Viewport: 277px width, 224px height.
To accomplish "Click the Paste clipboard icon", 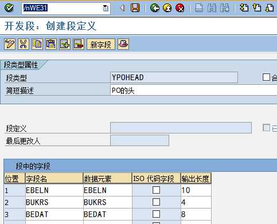I will (x=51, y=44).
